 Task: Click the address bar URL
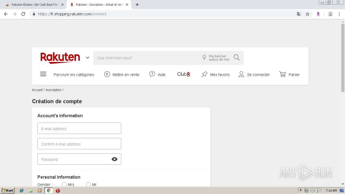click(72, 14)
